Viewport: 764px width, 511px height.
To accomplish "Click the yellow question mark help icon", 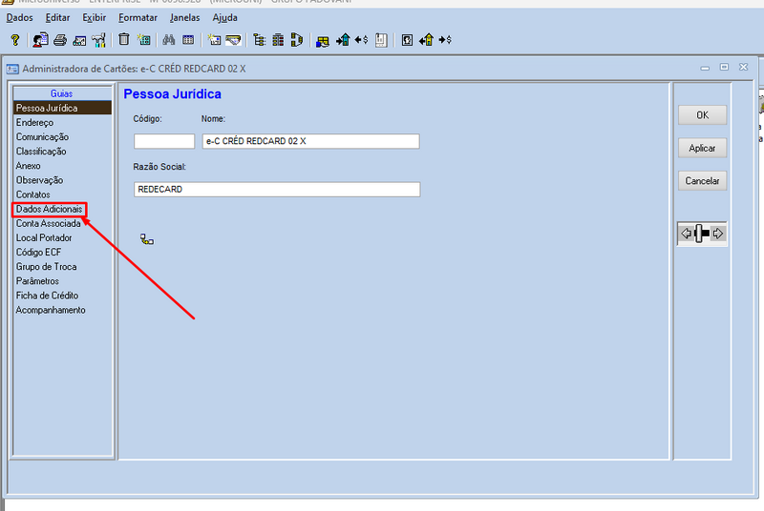I will (15, 40).
